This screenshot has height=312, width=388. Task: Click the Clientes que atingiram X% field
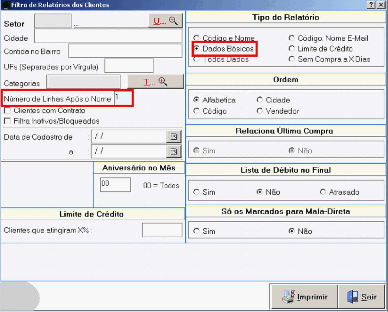162,230
